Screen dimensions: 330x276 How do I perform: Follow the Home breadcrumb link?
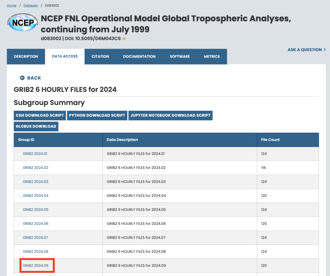click(x=12, y=5)
